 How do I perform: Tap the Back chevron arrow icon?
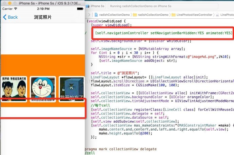click(5, 17)
